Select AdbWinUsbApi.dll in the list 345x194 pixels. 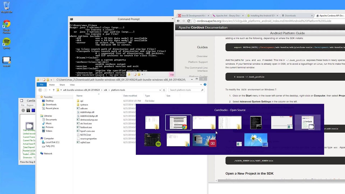[x=89, y=116]
